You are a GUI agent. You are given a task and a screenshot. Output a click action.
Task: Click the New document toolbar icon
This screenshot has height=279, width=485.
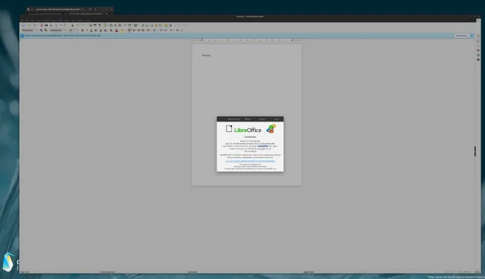click(x=23, y=25)
